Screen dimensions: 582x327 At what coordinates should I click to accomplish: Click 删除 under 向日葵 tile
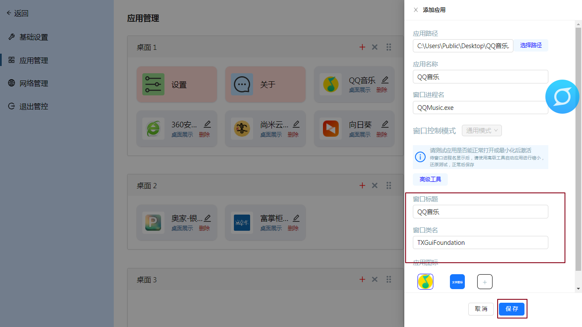(382, 135)
